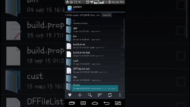Tap the recent apps navigation button
Screen dimensions: 190x107
click(72, 103)
